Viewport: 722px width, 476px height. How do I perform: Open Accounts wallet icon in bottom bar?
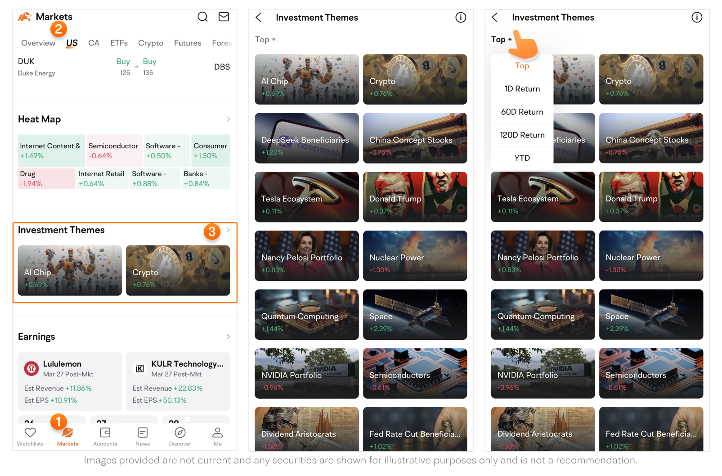[x=105, y=432]
